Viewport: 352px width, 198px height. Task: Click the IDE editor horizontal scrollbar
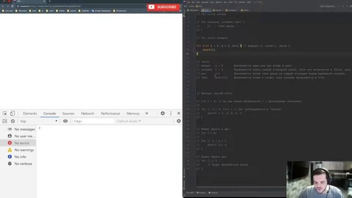coord(241,186)
